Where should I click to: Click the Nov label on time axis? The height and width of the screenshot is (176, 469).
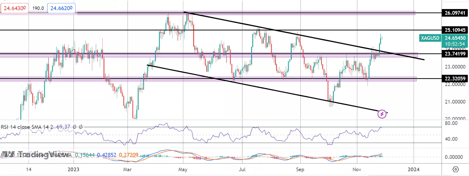tap(357, 169)
